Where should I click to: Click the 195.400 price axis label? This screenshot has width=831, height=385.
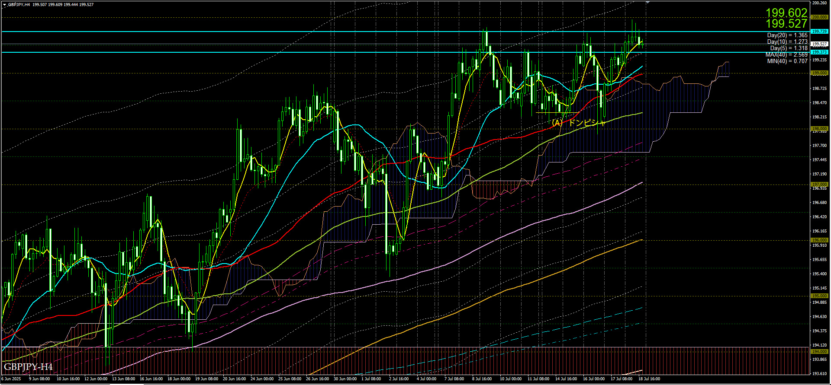click(x=820, y=274)
